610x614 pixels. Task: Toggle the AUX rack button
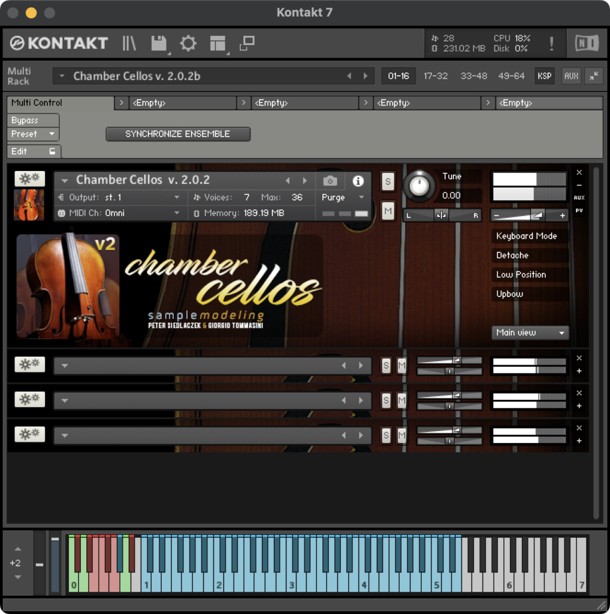pos(571,76)
